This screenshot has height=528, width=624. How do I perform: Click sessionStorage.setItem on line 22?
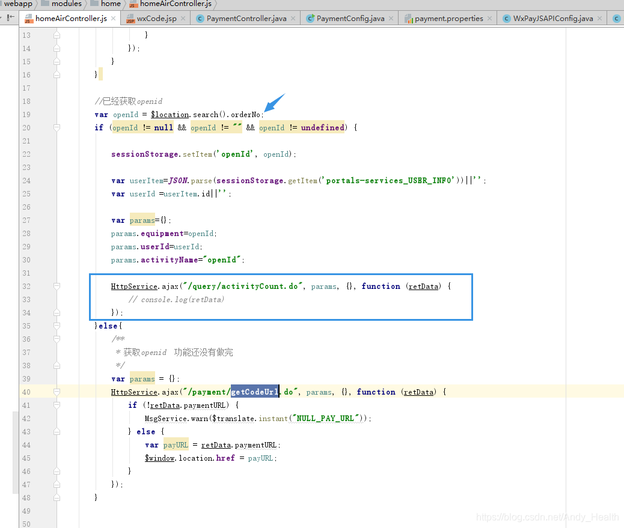(x=162, y=154)
